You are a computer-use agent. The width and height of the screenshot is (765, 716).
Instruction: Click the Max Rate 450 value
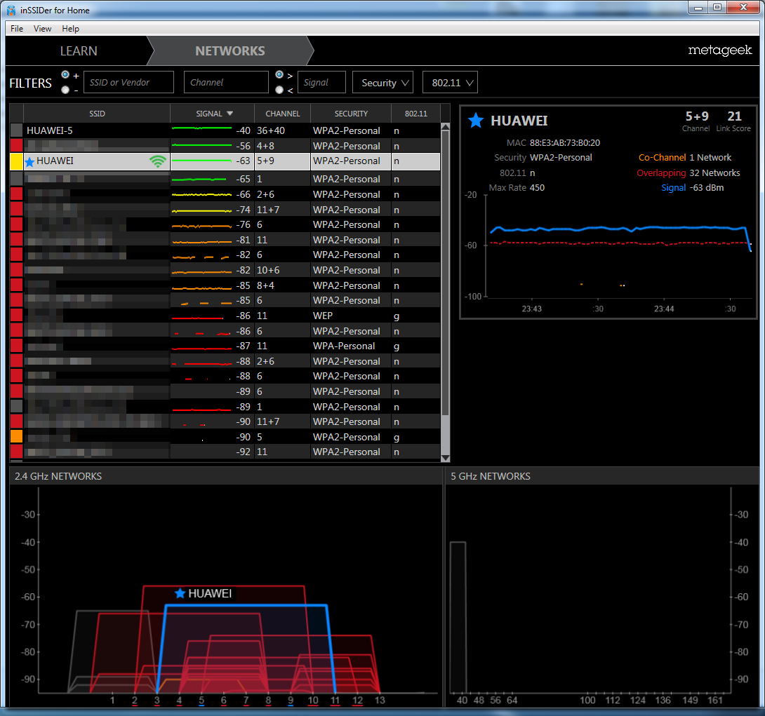[x=537, y=188]
